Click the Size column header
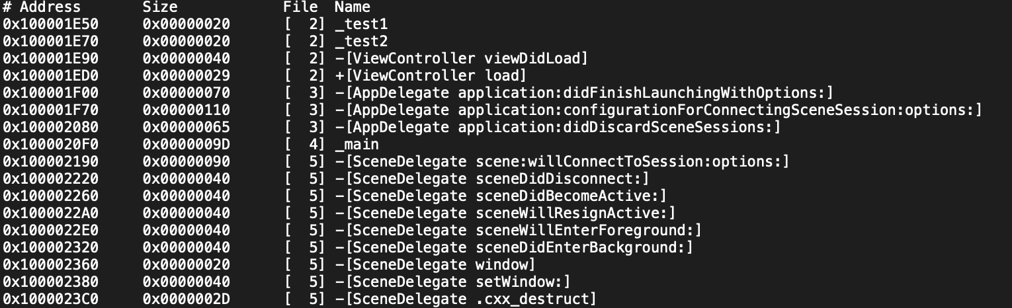Image resolution: width=1012 pixels, height=308 pixels. coord(160,7)
